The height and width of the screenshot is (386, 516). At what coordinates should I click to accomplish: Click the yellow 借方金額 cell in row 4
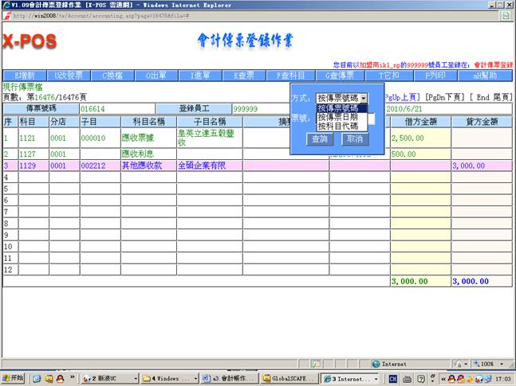coord(420,177)
